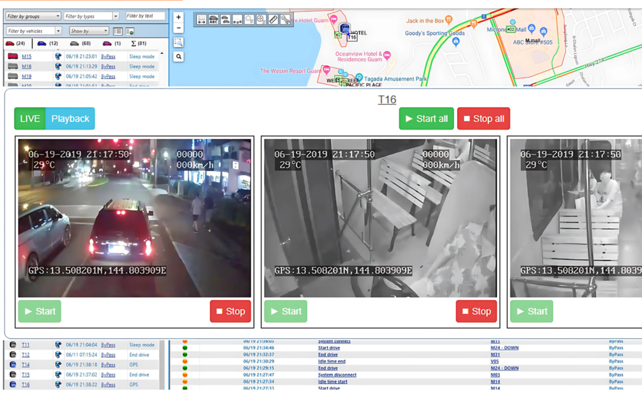Click the T16 bus marker on map
Viewport: 642px width, 399px height.
tap(345, 28)
